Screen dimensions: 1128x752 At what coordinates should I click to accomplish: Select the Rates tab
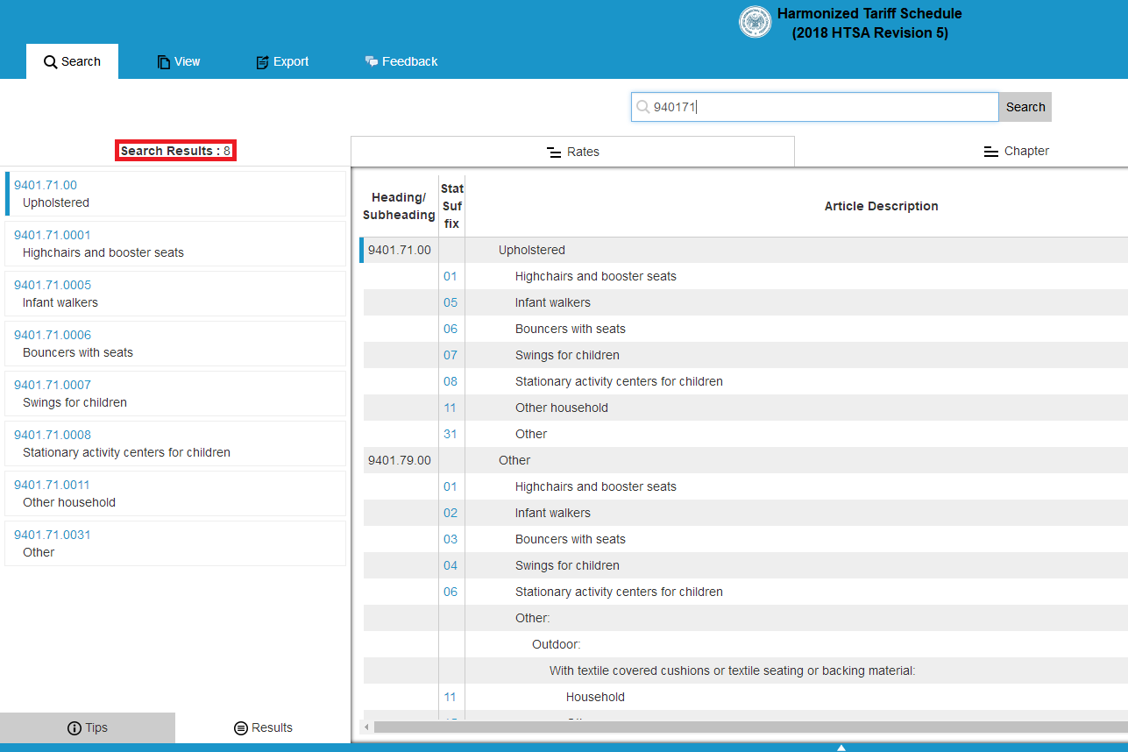pos(572,152)
